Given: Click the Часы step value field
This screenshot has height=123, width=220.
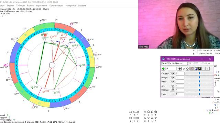Looking at the screenshot, I should [180, 82].
